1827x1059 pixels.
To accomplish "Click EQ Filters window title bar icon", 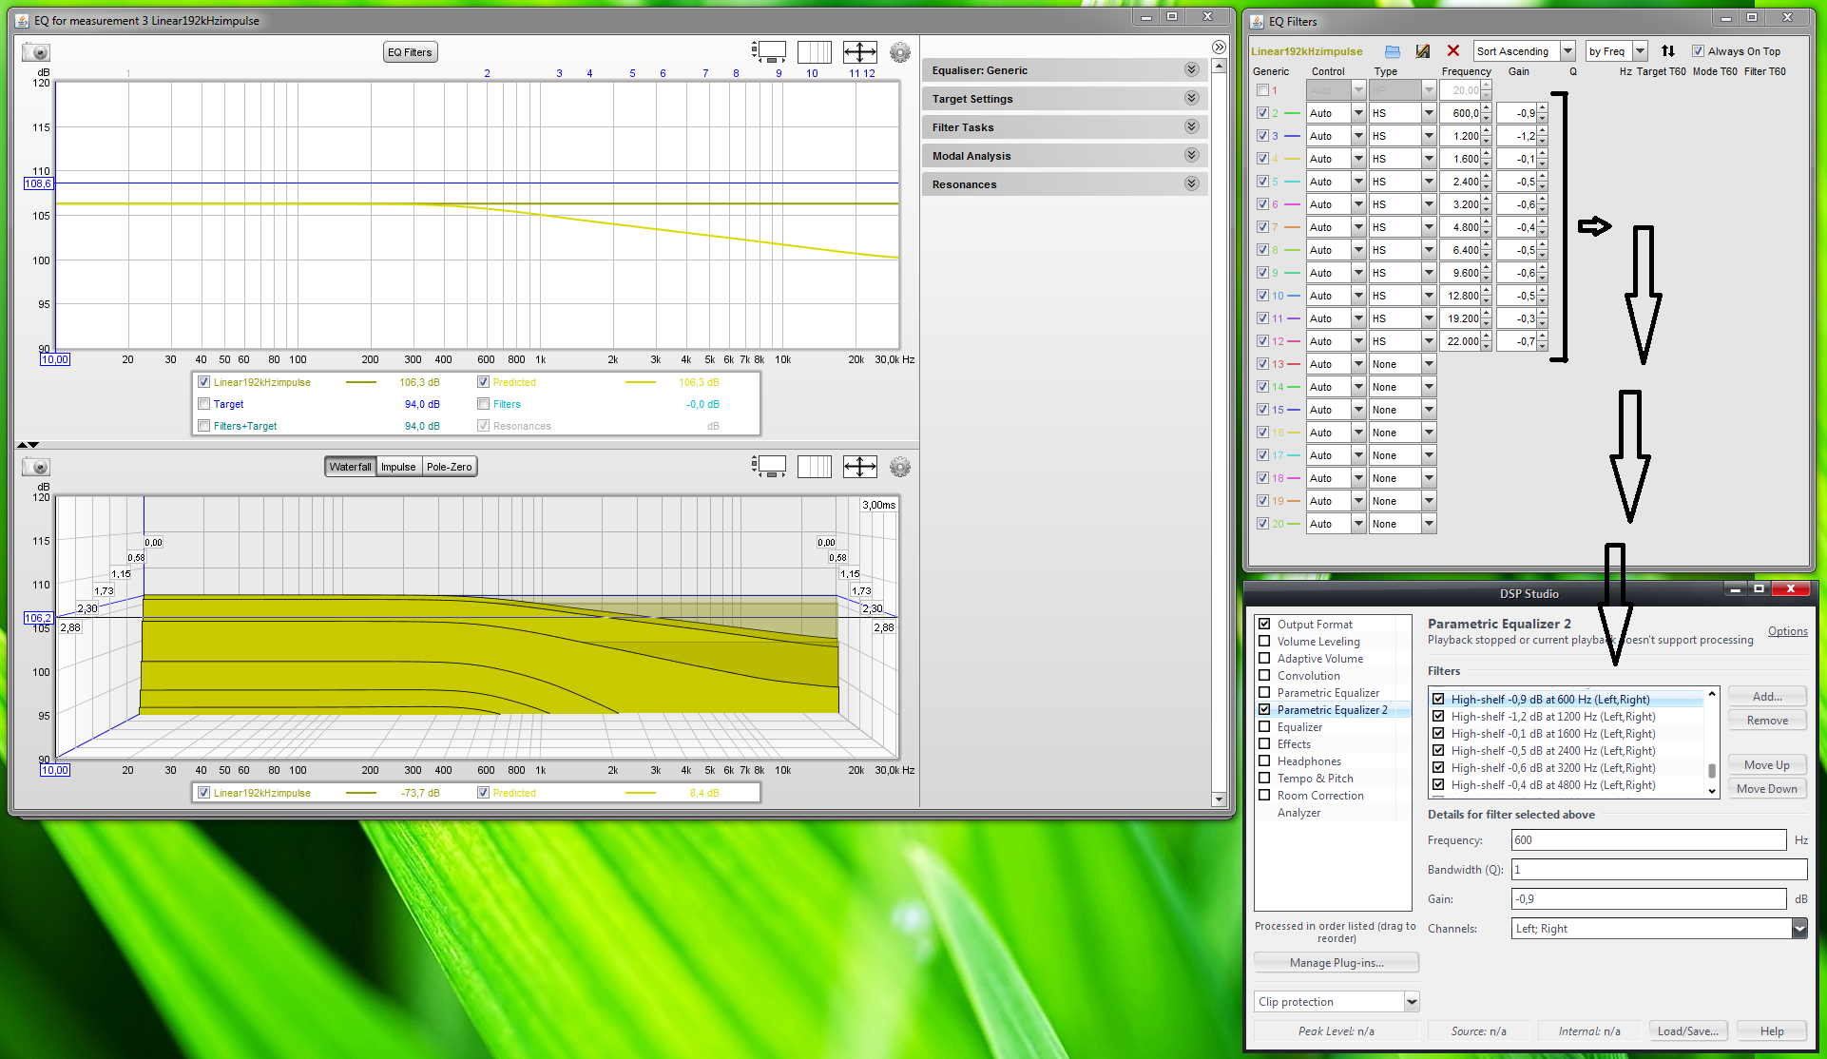I will (x=1257, y=21).
